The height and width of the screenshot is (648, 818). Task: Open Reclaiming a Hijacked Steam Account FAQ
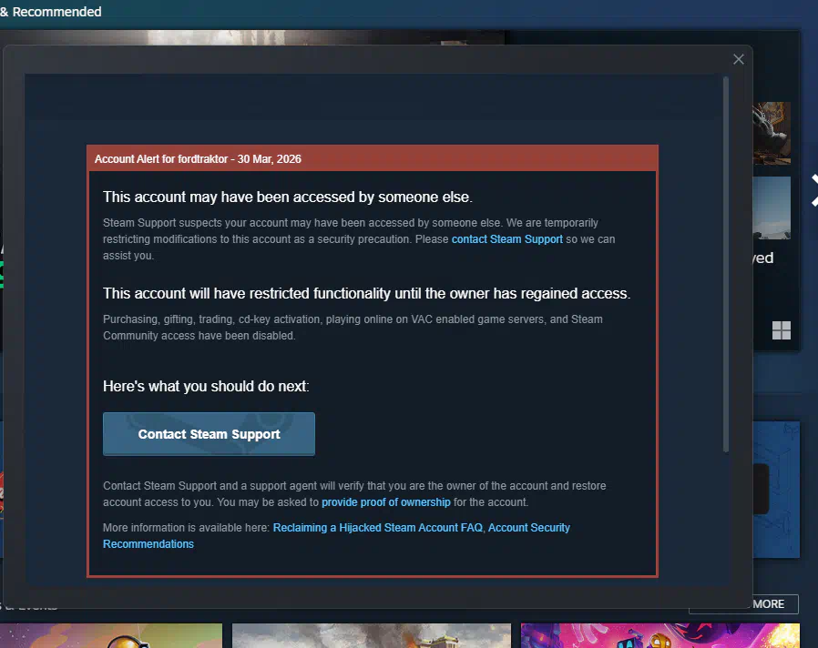coord(378,528)
